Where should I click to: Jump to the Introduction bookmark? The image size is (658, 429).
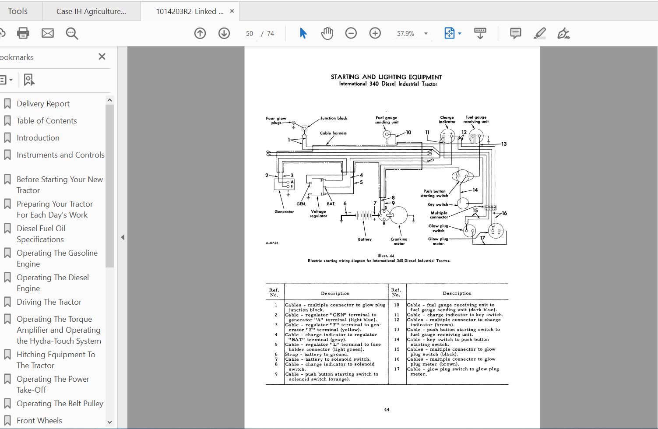pyautogui.click(x=37, y=137)
